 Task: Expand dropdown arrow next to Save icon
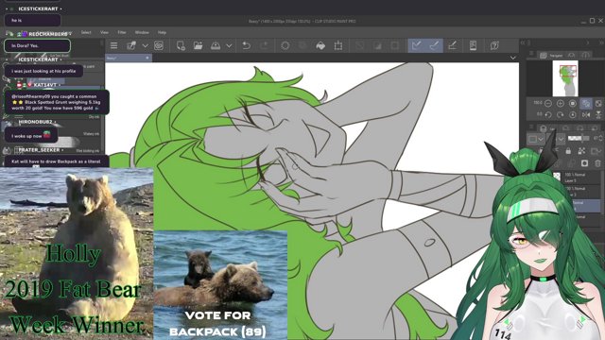point(229,46)
